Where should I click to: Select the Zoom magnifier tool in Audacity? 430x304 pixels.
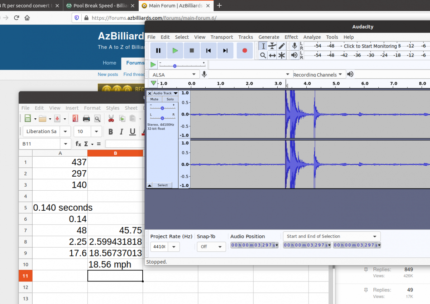click(263, 55)
